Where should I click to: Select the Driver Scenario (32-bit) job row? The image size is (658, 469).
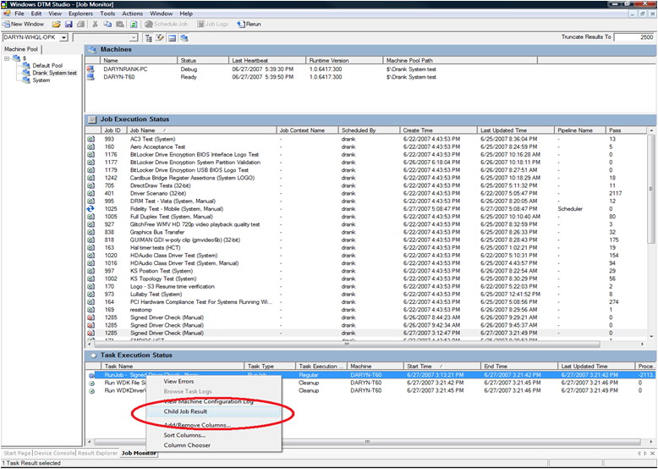point(367,194)
